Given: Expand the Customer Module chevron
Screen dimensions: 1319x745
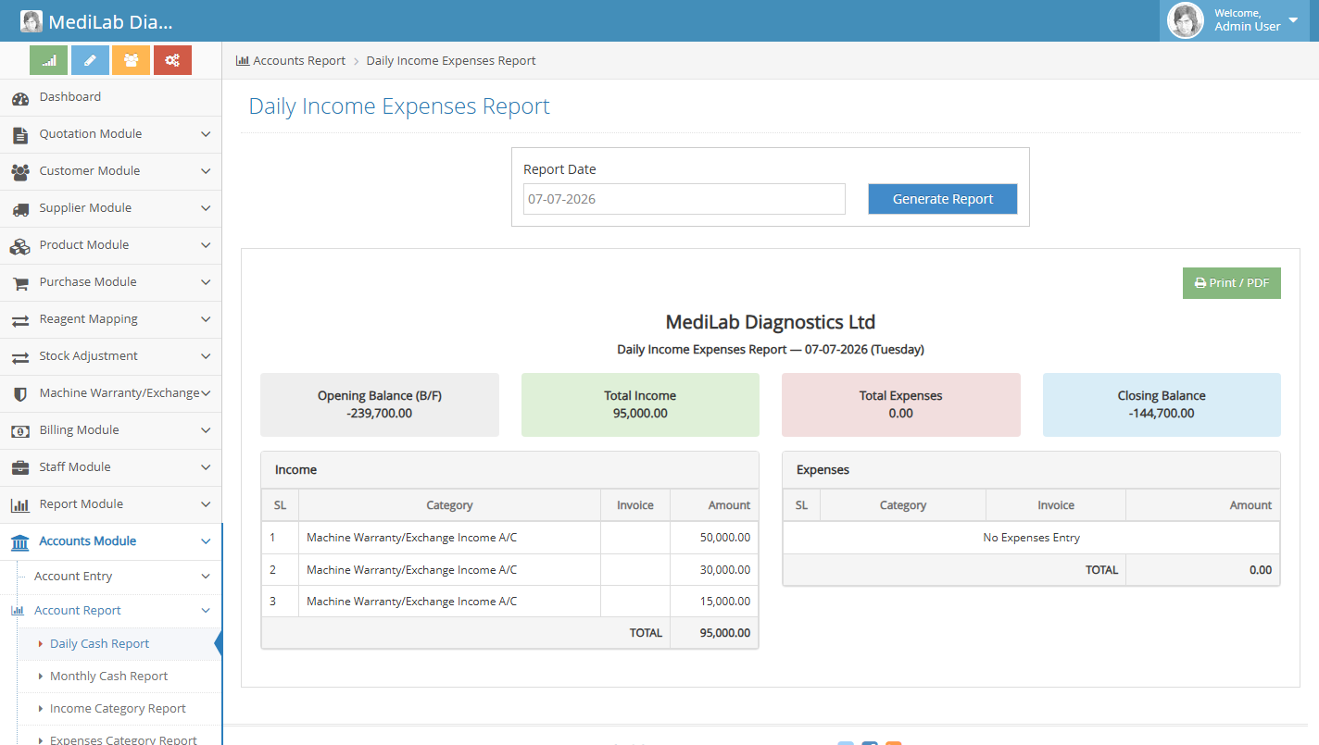Looking at the screenshot, I should click(x=206, y=171).
